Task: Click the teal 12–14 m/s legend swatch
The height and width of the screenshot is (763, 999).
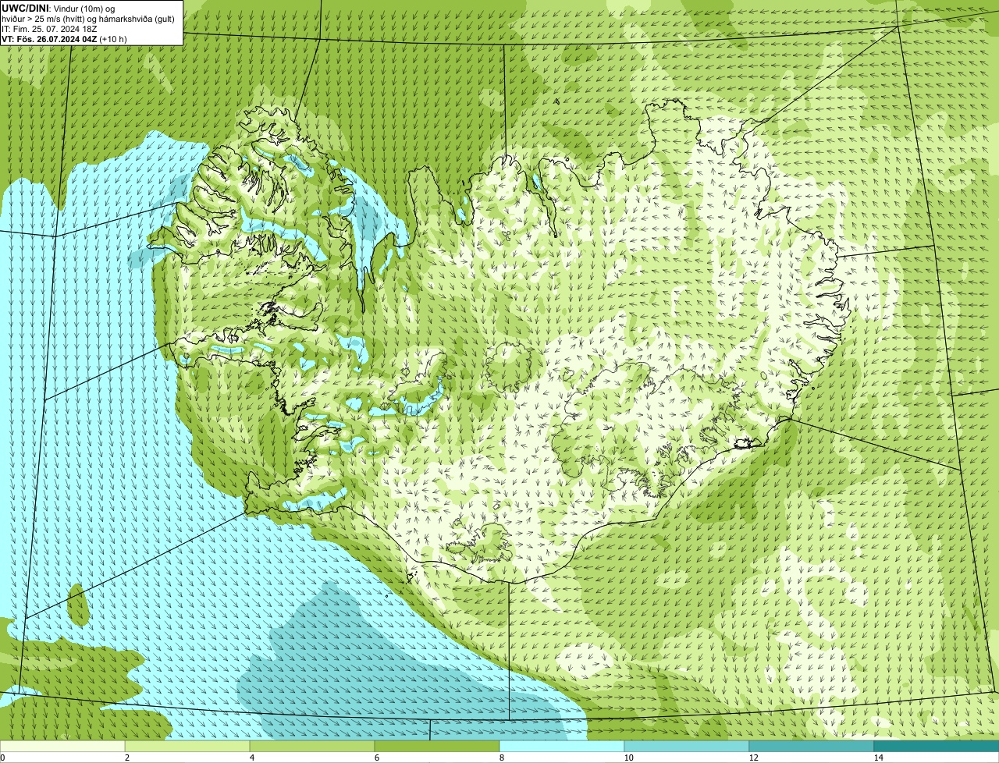Action: point(812,747)
